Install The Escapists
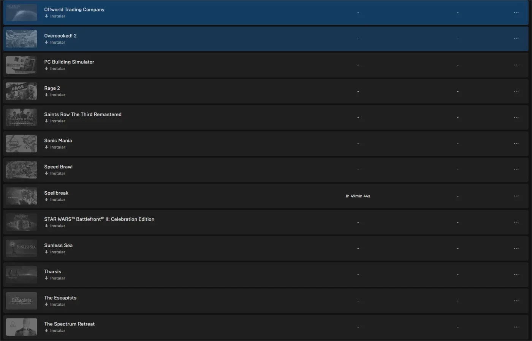532x341 pixels. tap(55, 305)
